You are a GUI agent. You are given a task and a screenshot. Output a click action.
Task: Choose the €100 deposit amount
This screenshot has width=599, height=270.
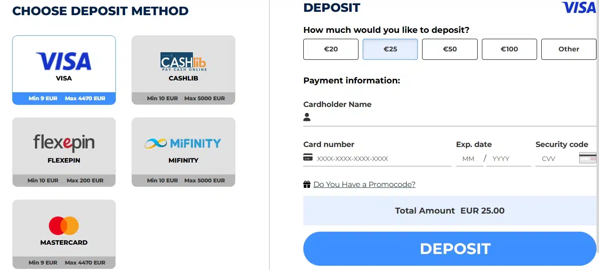click(x=509, y=49)
